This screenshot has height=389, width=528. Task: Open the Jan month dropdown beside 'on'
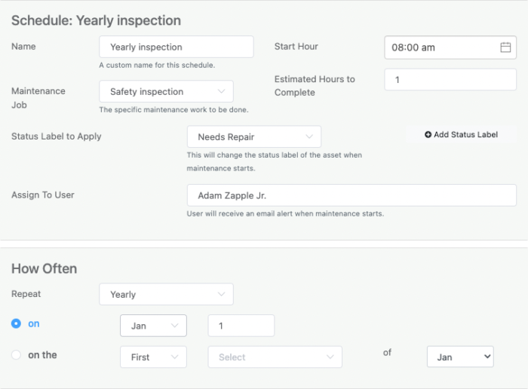[153, 326]
